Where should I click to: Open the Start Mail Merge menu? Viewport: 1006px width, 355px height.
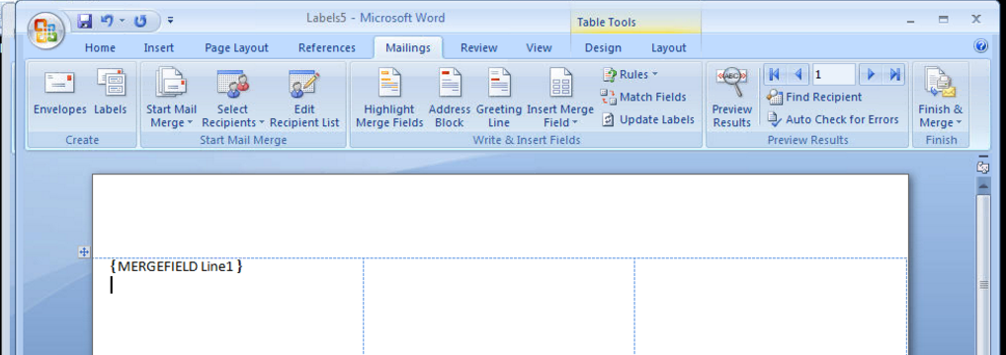(171, 98)
